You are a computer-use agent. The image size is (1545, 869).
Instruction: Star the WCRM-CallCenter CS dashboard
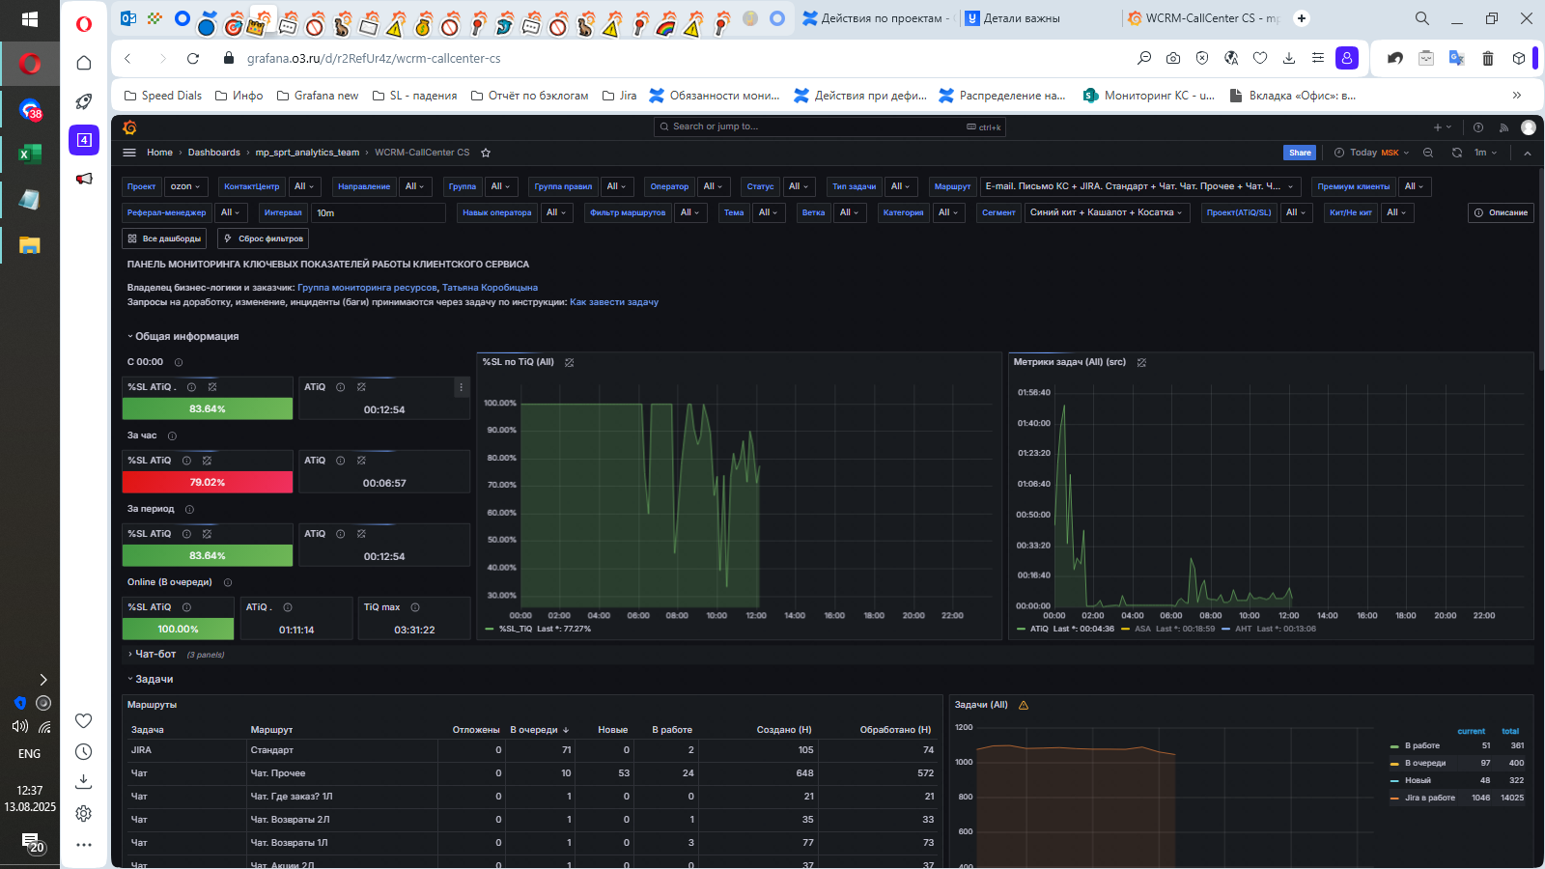point(486,153)
